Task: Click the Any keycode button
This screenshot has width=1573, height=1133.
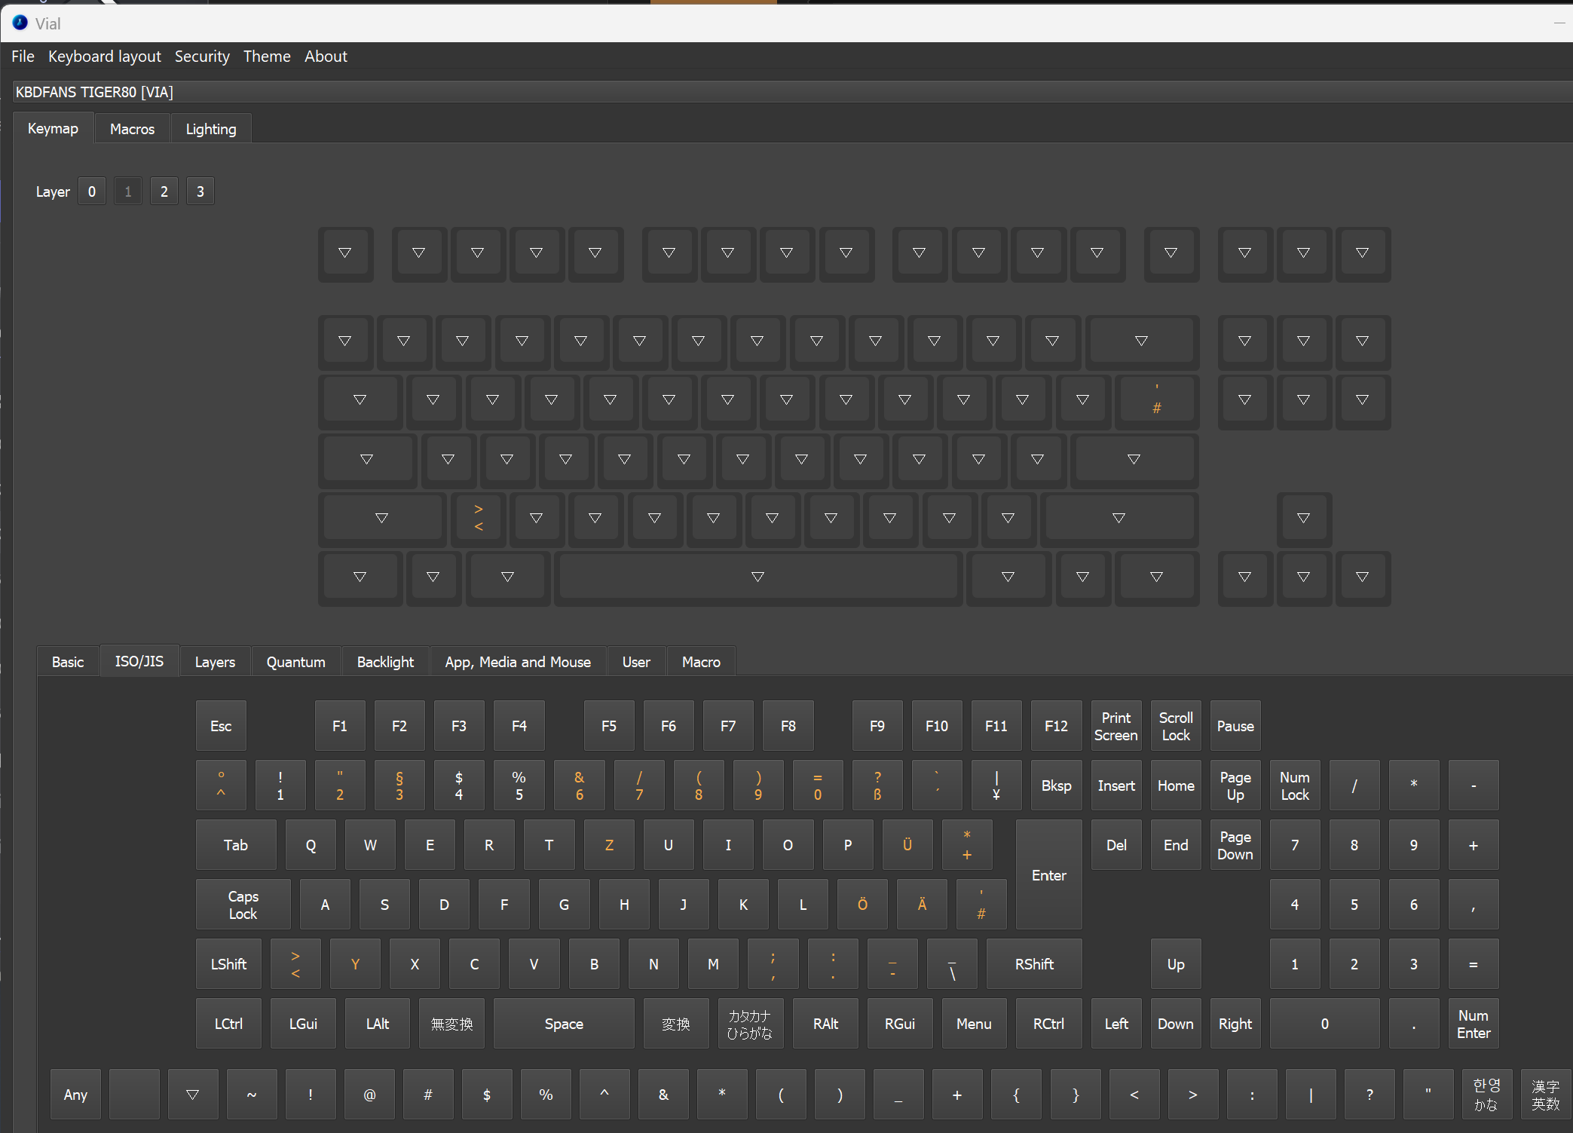Action: click(75, 1094)
